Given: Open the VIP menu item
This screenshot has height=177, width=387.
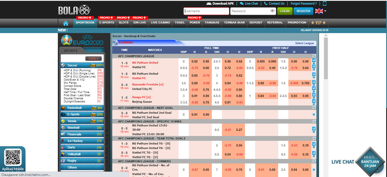Looking at the screenshot, I should coord(318,23).
